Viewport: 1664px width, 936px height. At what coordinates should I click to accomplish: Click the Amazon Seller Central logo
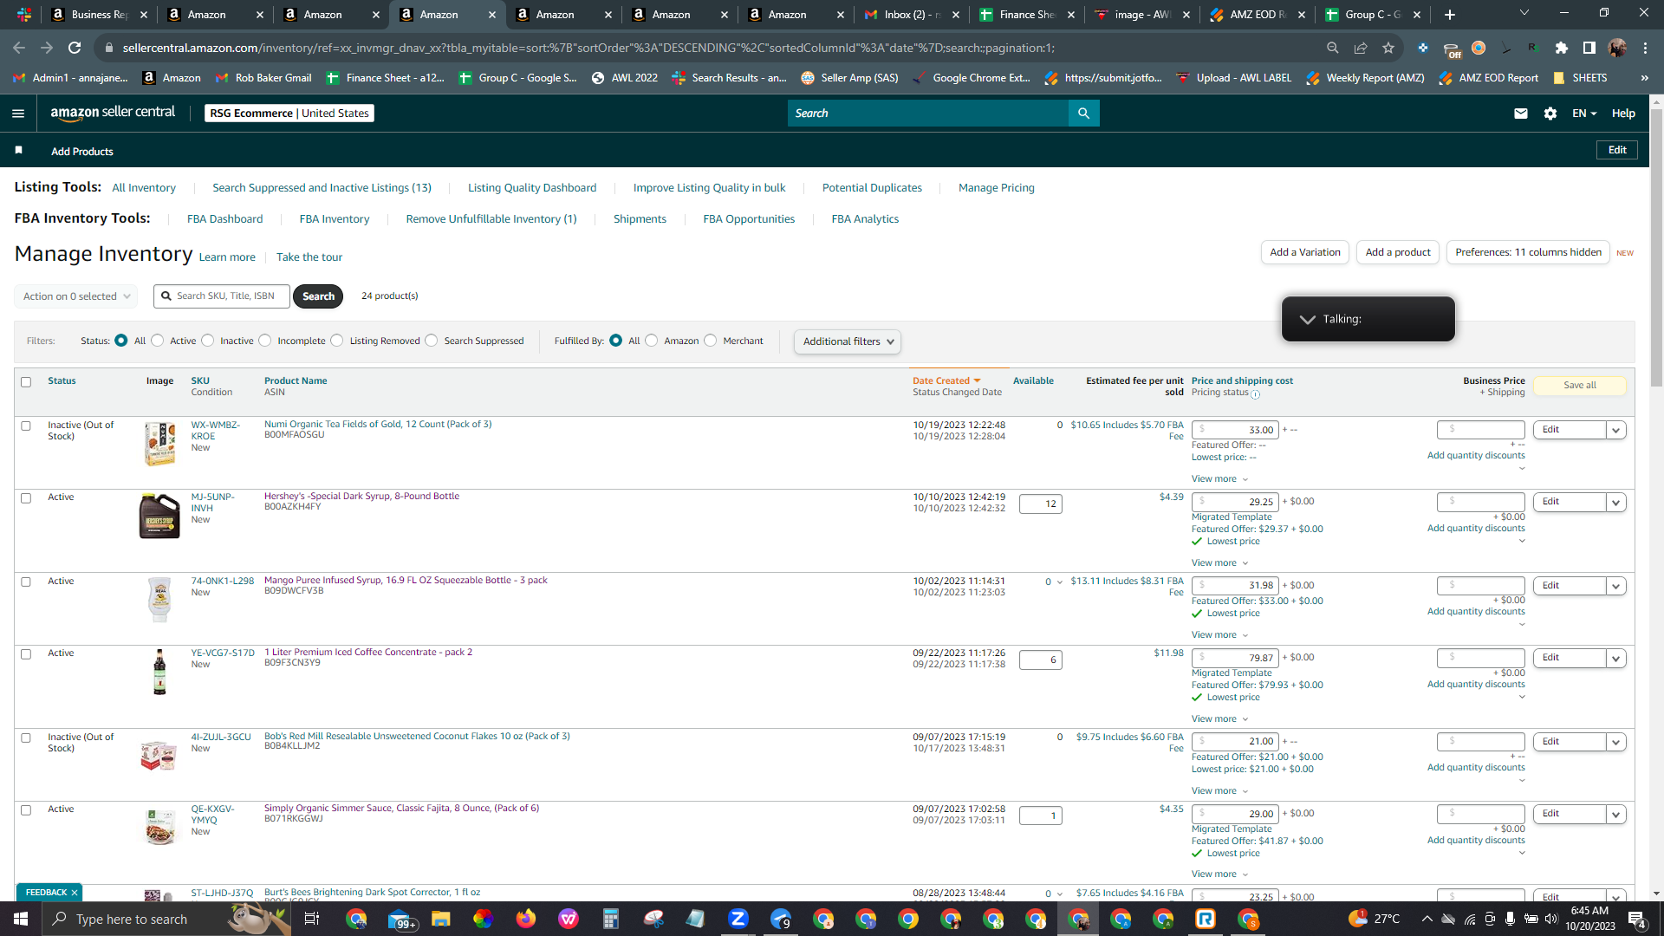(113, 113)
